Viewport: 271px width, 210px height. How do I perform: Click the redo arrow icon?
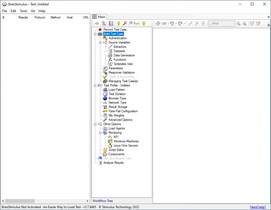(180, 23)
